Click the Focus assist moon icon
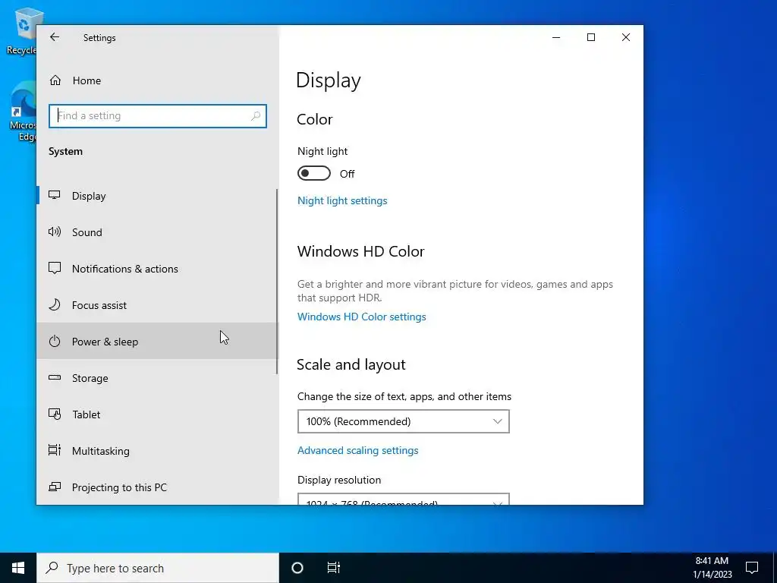777x583 pixels. tap(55, 304)
